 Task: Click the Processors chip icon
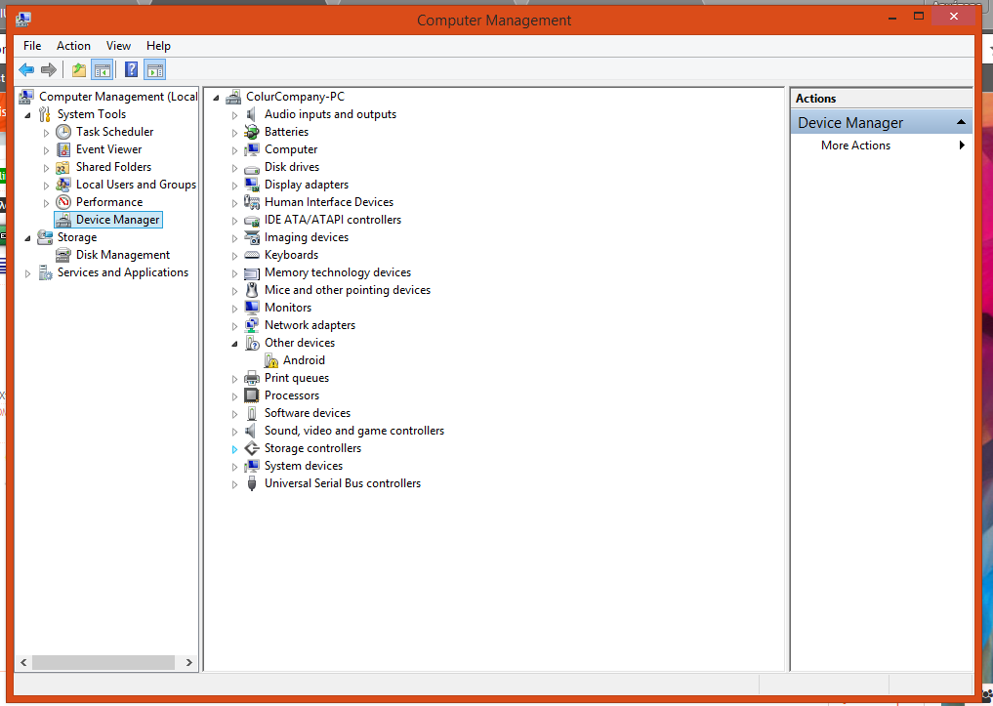(252, 395)
